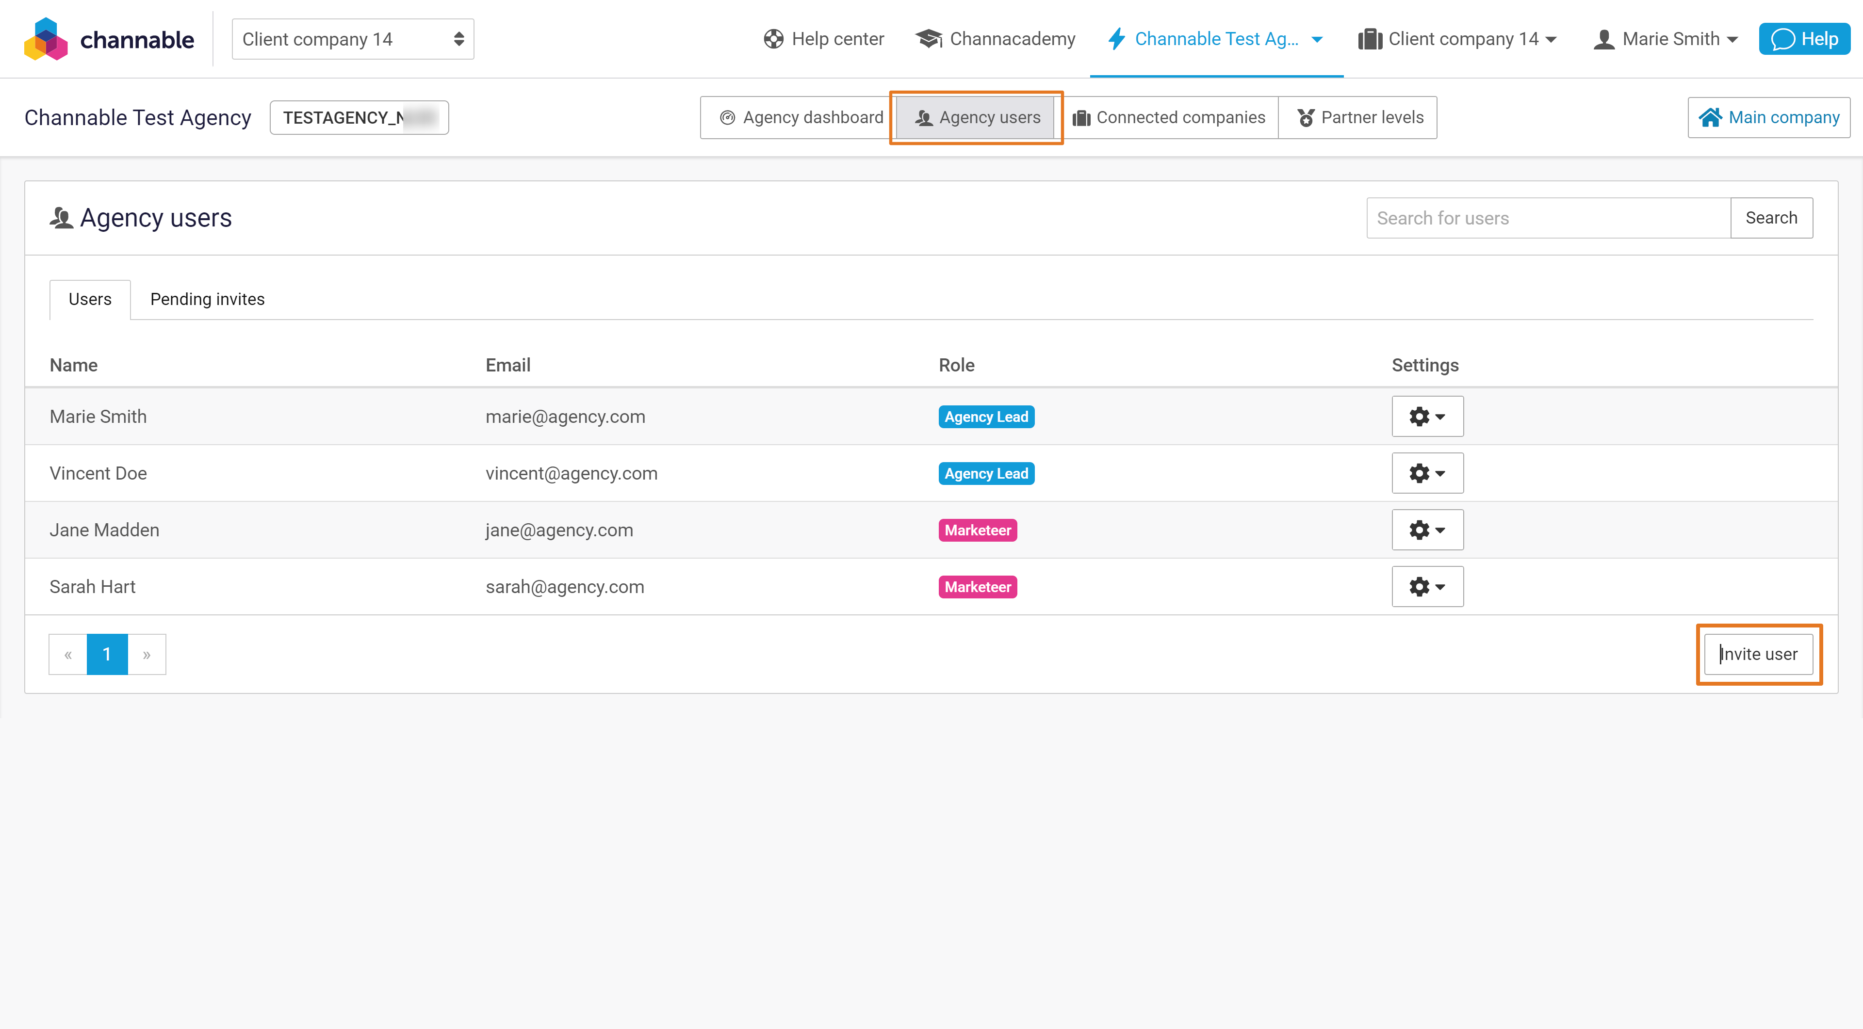The image size is (1863, 1029).
Task: Click the name Jane Madden
Action: (105, 531)
